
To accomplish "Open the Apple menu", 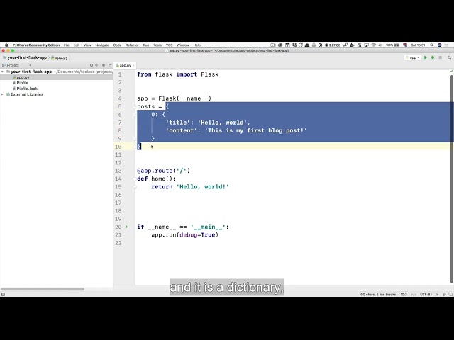I will [6, 45].
